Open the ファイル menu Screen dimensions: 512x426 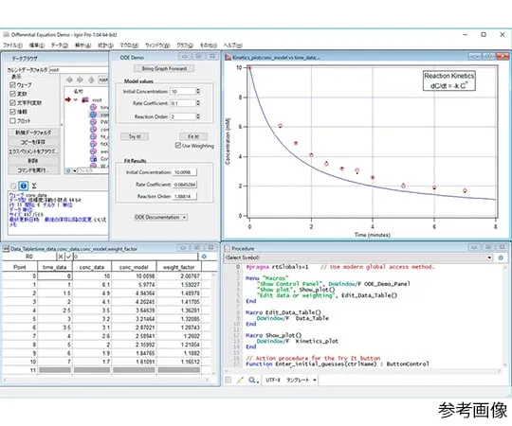pos(12,45)
